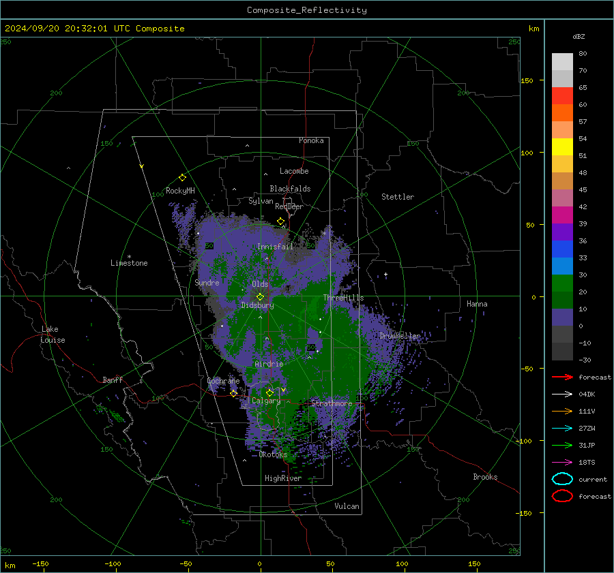The height and width of the screenshot is (573, 614).
Task: Click the yellow diamond at radar center near Didsbury
Action: click(260, 297)
